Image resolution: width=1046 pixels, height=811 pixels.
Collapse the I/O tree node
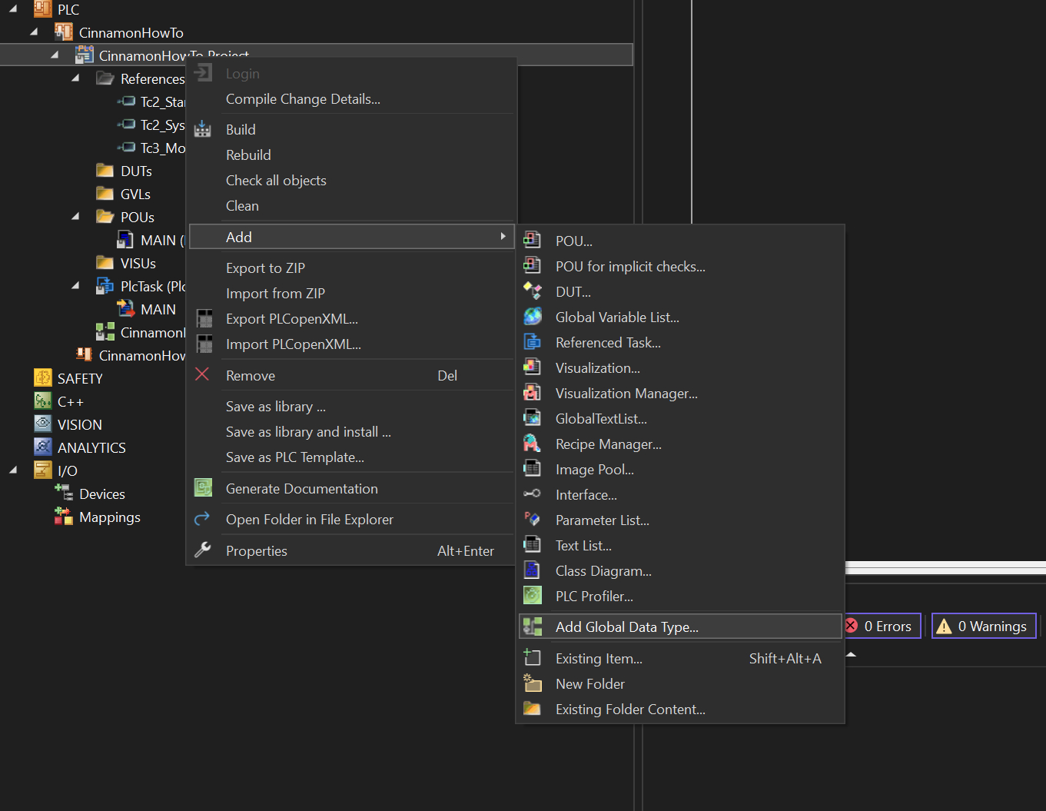click(13, 470)
